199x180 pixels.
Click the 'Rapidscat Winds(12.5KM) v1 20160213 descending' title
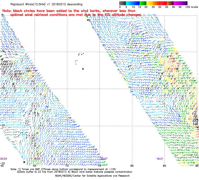46,4
